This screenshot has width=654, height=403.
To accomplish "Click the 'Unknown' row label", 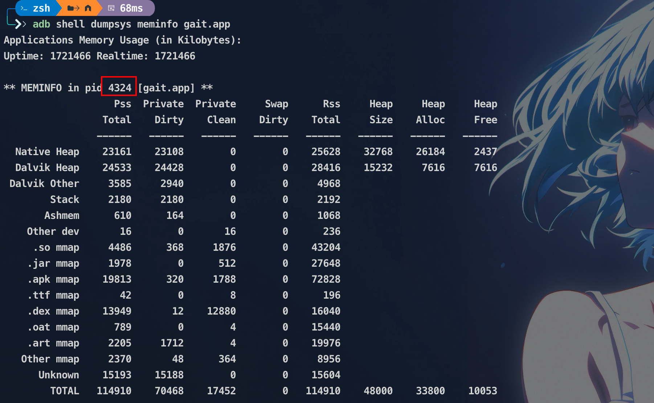I will pos(59,375).
